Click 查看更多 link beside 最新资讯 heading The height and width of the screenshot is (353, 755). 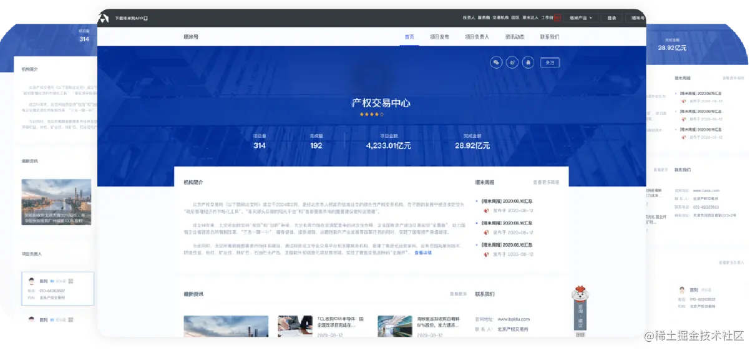tap(459, 293)
